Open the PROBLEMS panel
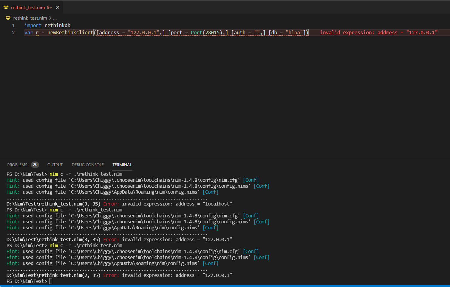 click(x=18, y=164)
